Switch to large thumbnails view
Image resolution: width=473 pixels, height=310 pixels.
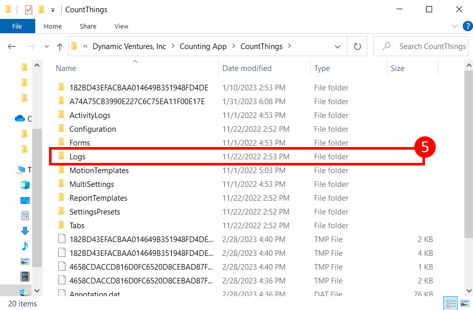464,303
